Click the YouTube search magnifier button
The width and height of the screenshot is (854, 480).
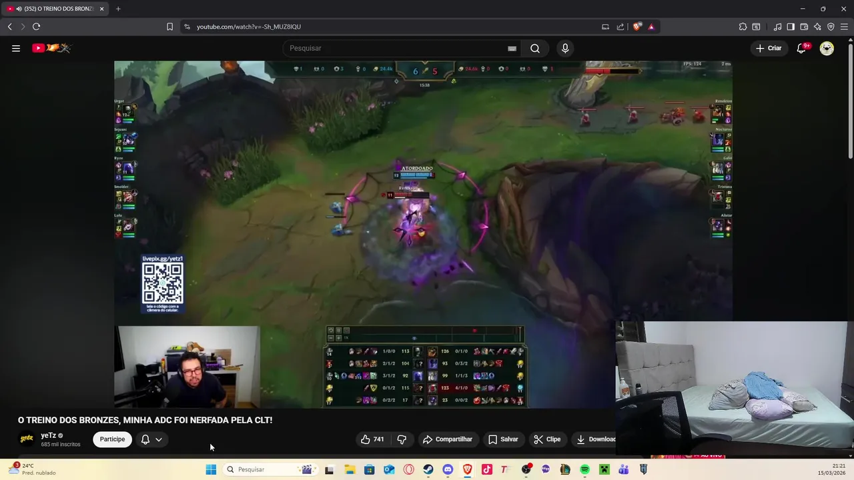[x=535, y=48]
